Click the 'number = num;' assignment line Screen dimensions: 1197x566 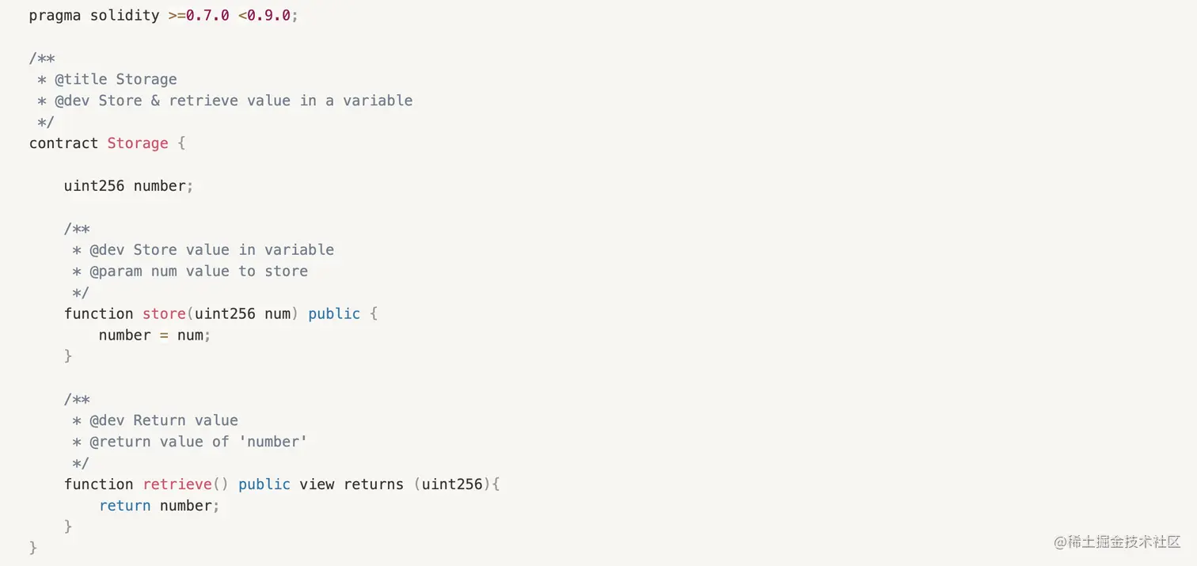point(154,335)
